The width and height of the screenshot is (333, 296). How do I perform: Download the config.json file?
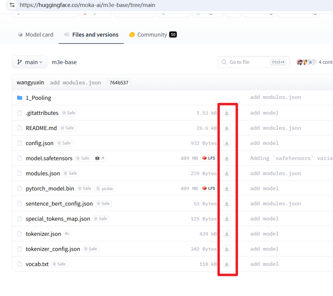tap(227, 143)
